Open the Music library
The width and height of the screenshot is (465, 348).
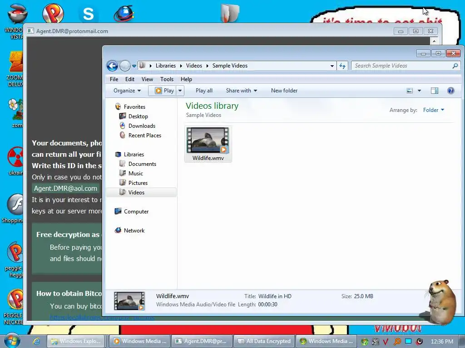(x=135, y=174)
